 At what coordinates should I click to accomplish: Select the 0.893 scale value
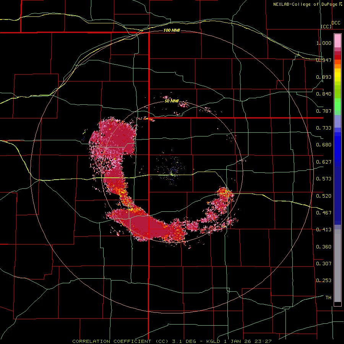point(324,77)
